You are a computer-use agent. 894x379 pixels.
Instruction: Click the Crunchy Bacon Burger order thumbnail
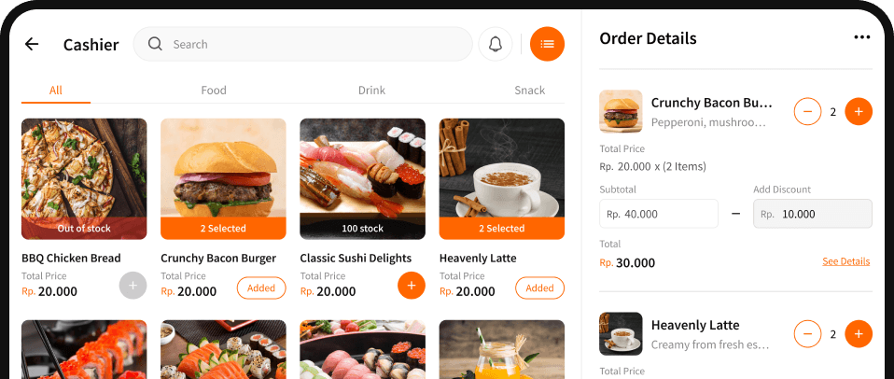tap(621, 112)
